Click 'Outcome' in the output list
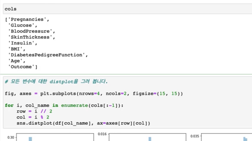 (21, 67)
